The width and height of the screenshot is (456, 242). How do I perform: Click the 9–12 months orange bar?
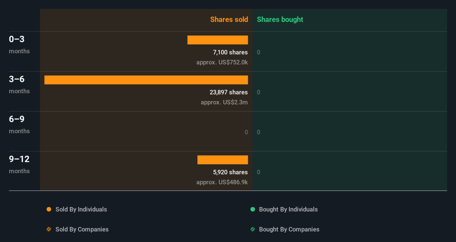tap(223, 160)
